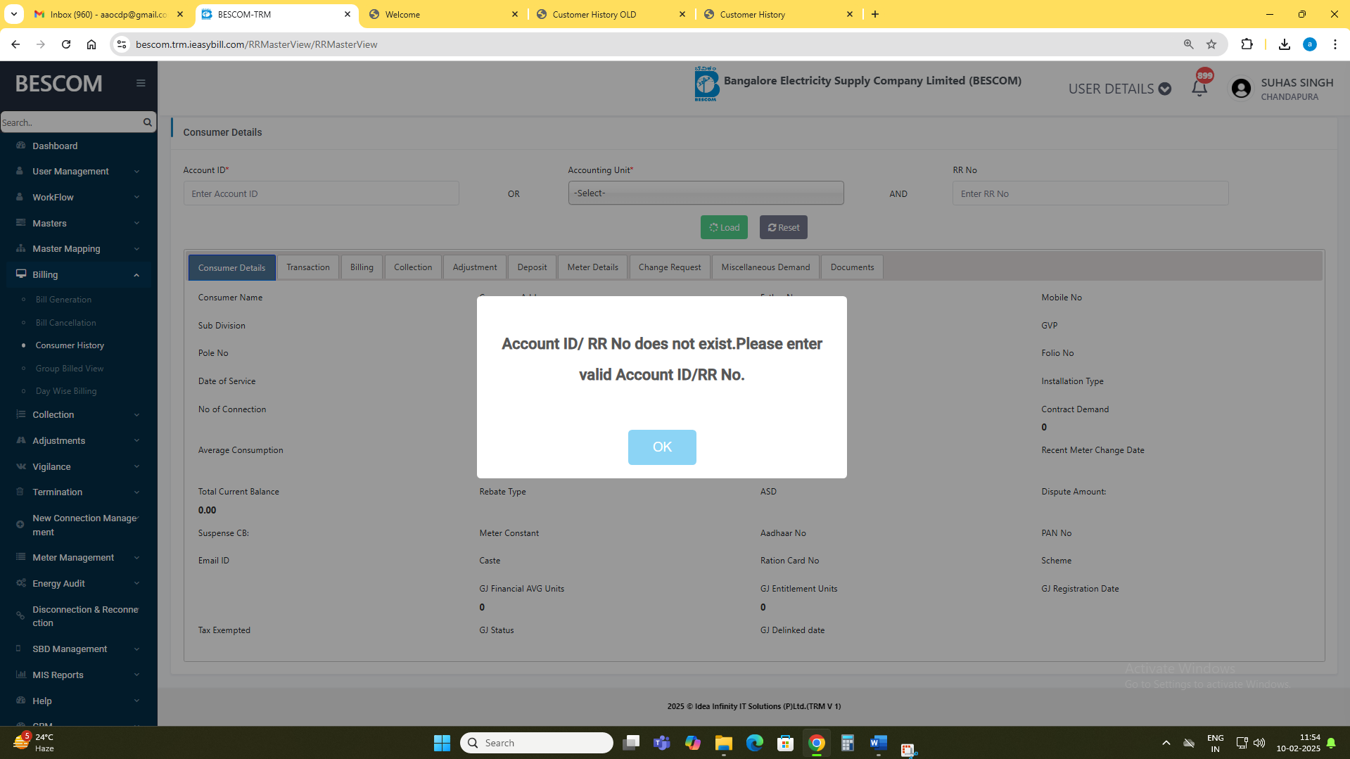Switch to the Change Request tab
This screenshot has height=759, width=1350.
coord(670,267)
